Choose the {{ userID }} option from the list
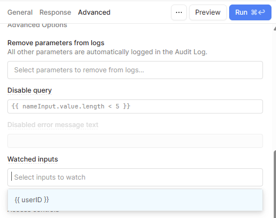The width and height of the screenshot is (276, 218). click(135, 200)
